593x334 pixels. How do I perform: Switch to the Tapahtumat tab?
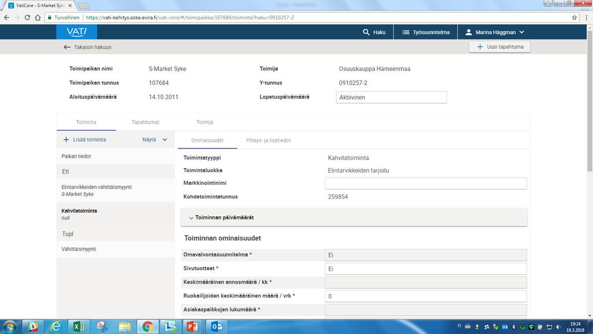(145, 122)
